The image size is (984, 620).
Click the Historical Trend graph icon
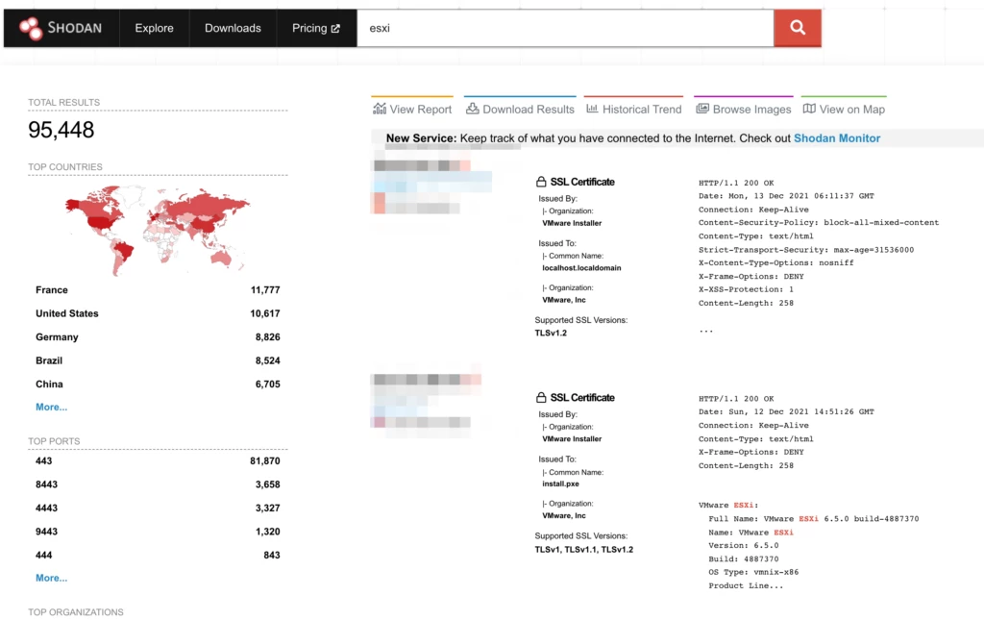coord(592,110)
